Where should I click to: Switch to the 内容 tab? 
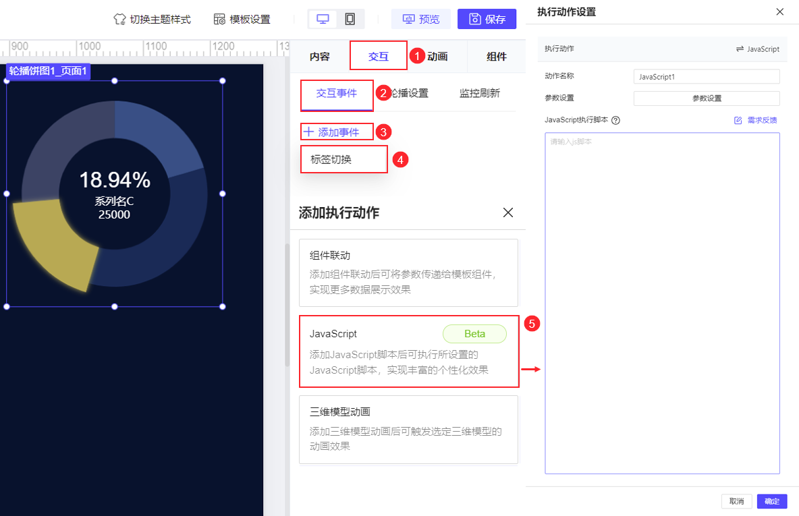point(319,57)
